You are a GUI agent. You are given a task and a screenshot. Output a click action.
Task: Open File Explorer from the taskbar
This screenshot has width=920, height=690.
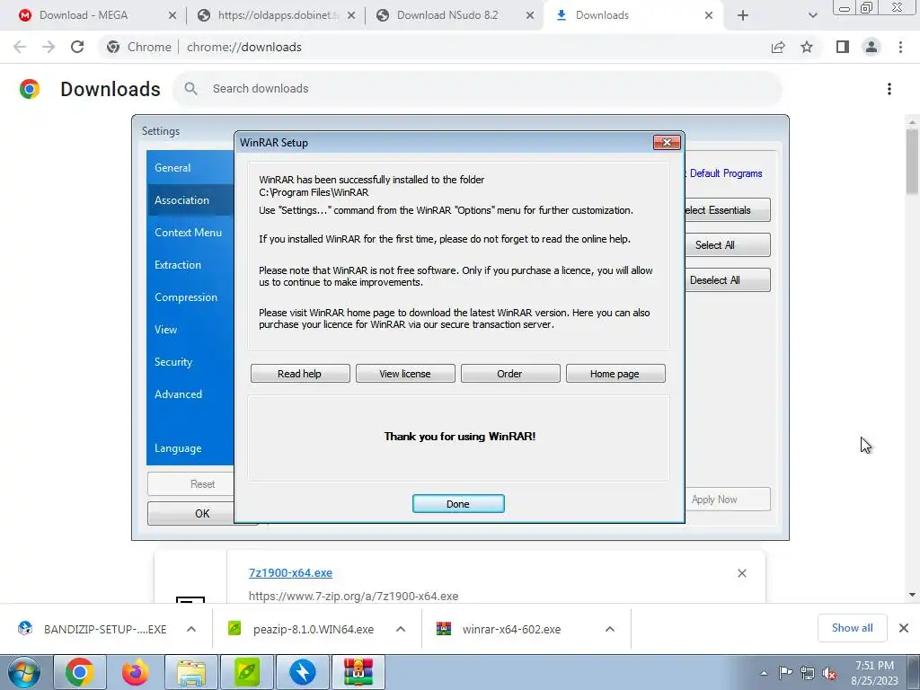pyautogui.click(x=191, y=672)
